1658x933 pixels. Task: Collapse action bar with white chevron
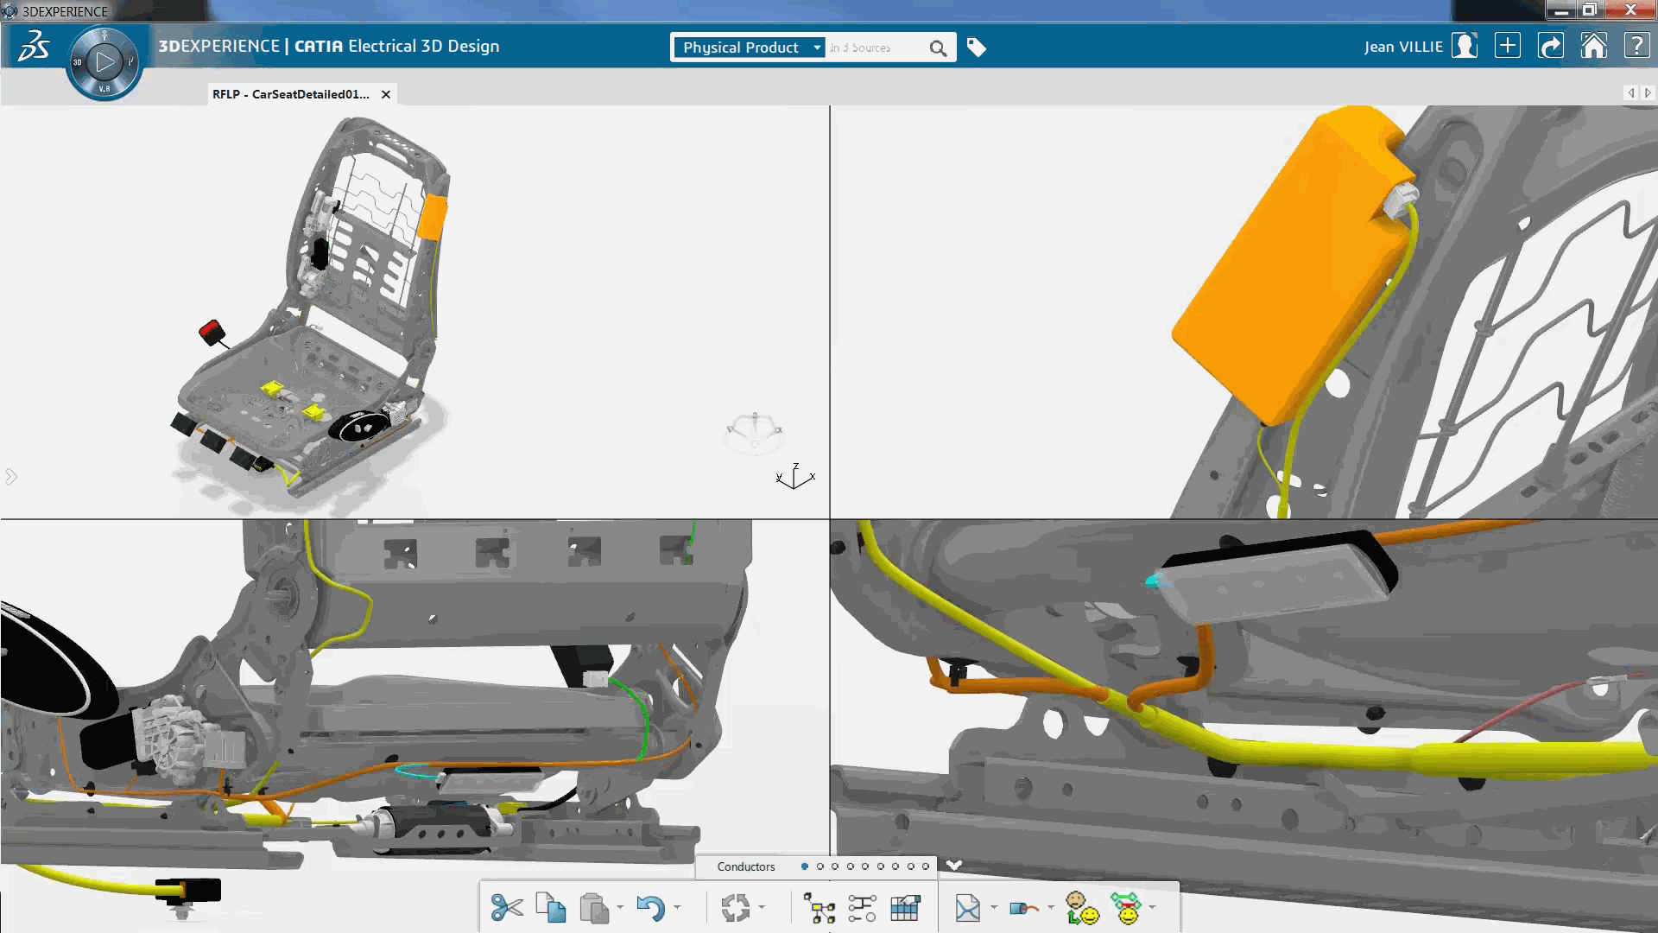tap(953, 865)
